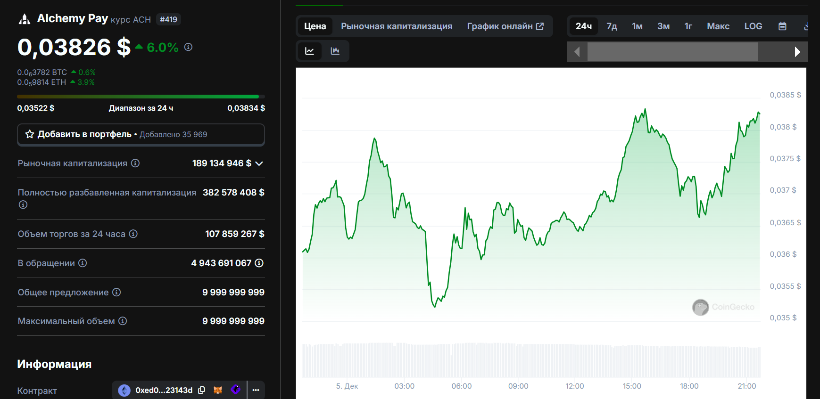Copy the contract address 0xed0...23143d
This screenshot has width=820, height=399.
[x=202, y=390]
